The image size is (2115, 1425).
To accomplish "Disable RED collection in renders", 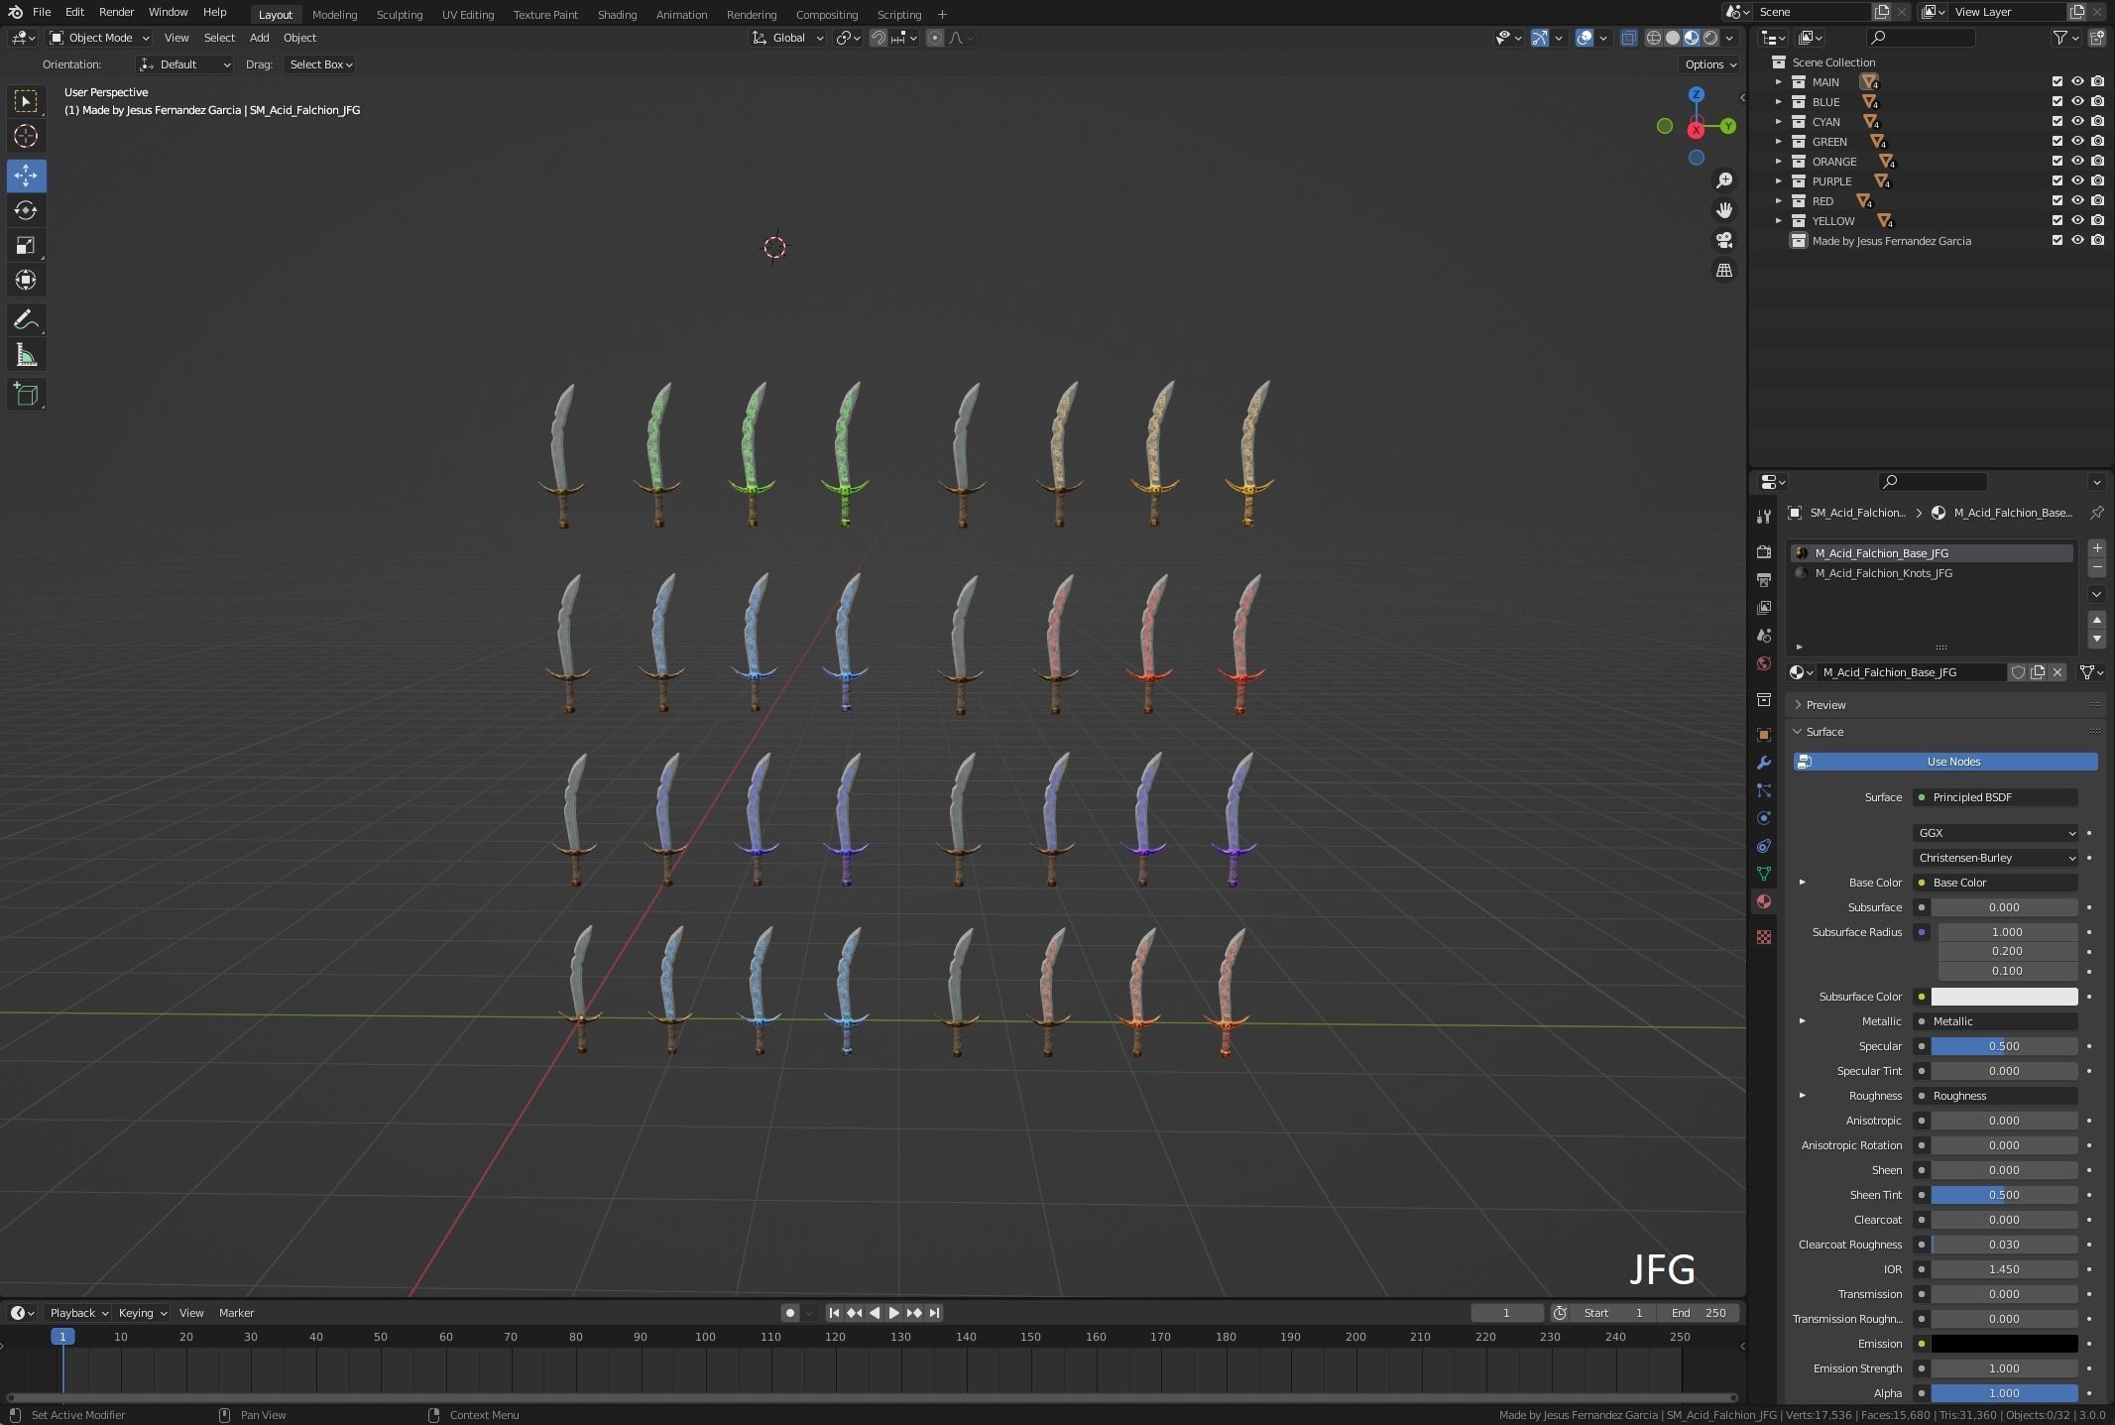I will (x=2097, y=200).
